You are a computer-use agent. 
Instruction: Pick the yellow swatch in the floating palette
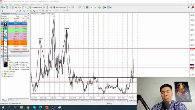(6, 61)
